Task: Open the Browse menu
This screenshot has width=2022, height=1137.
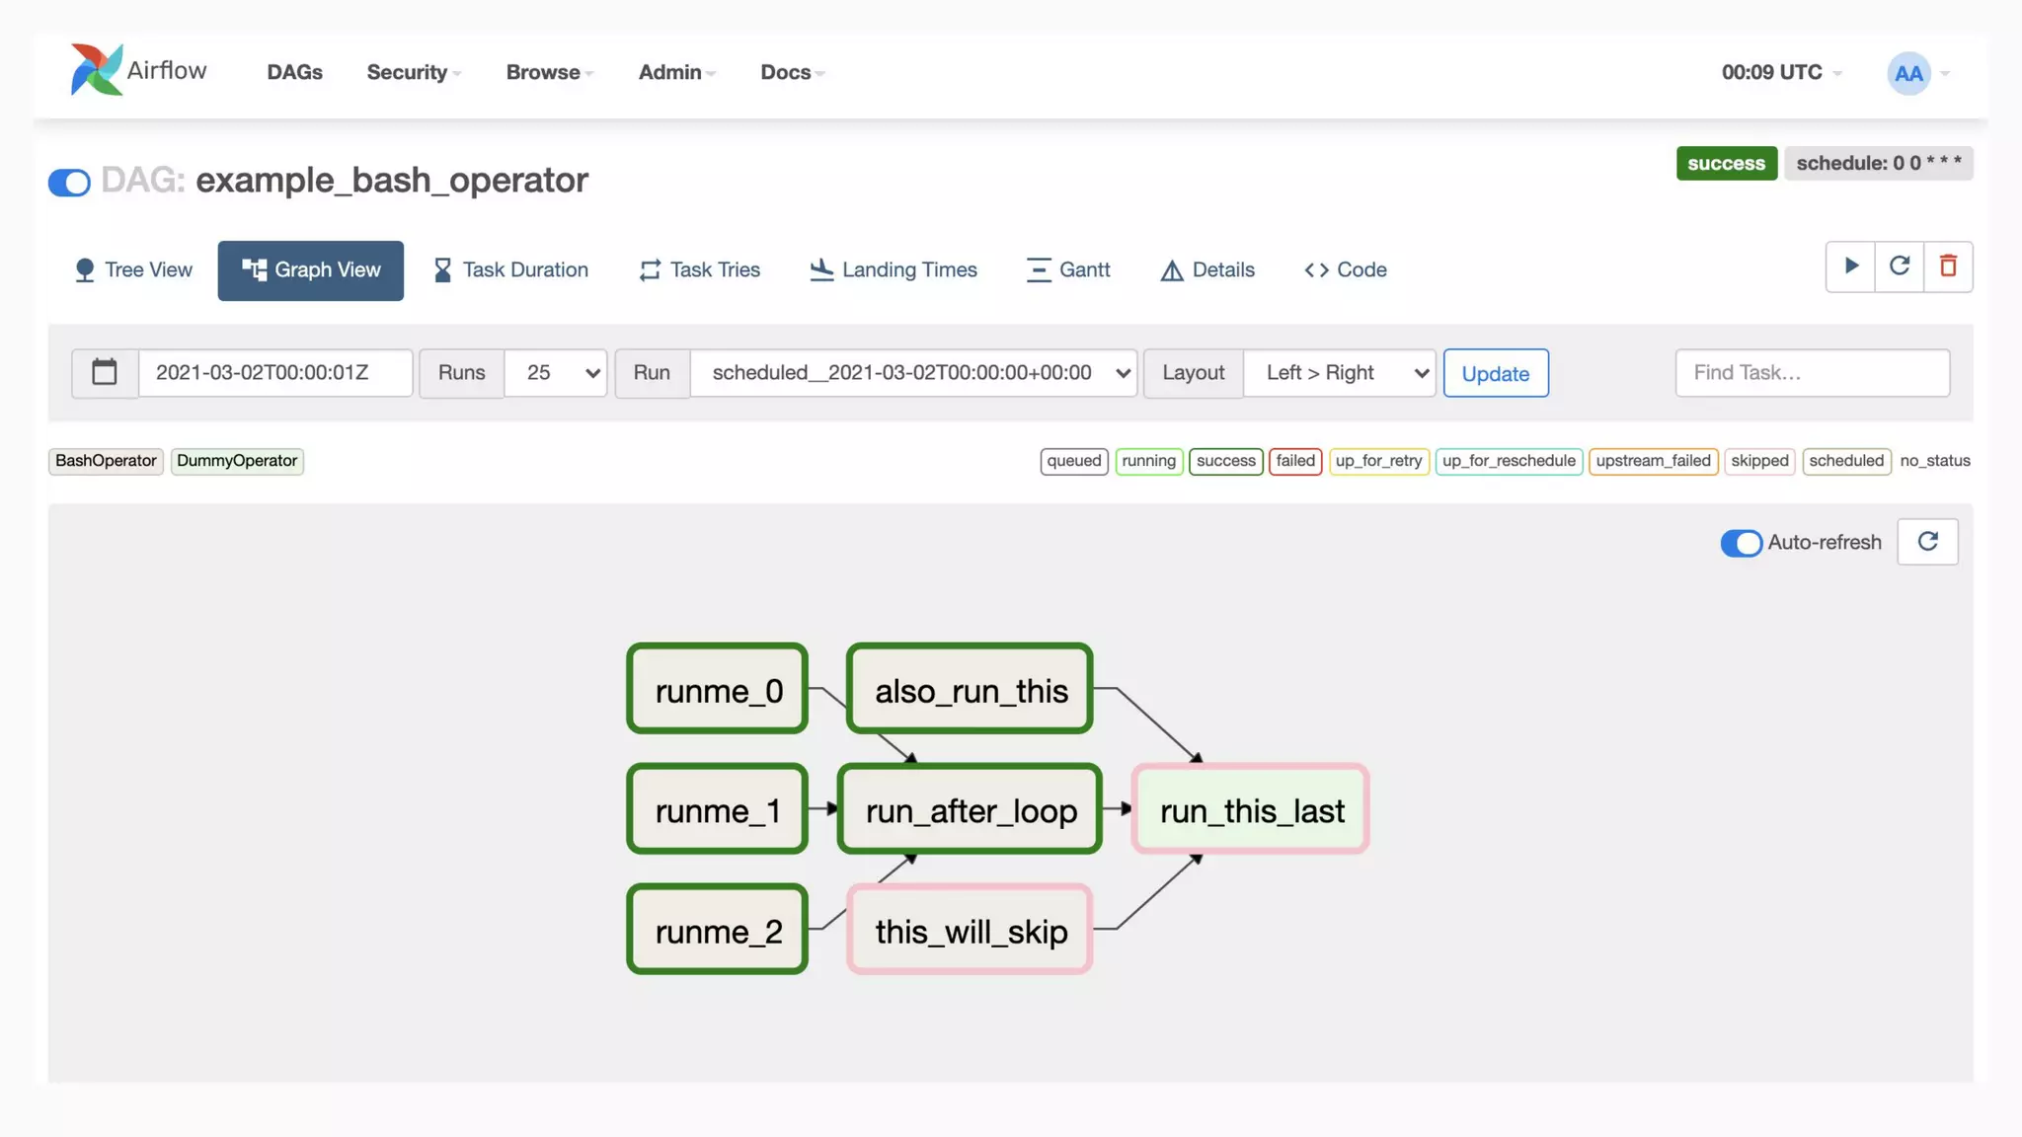Action: (549, 72)
